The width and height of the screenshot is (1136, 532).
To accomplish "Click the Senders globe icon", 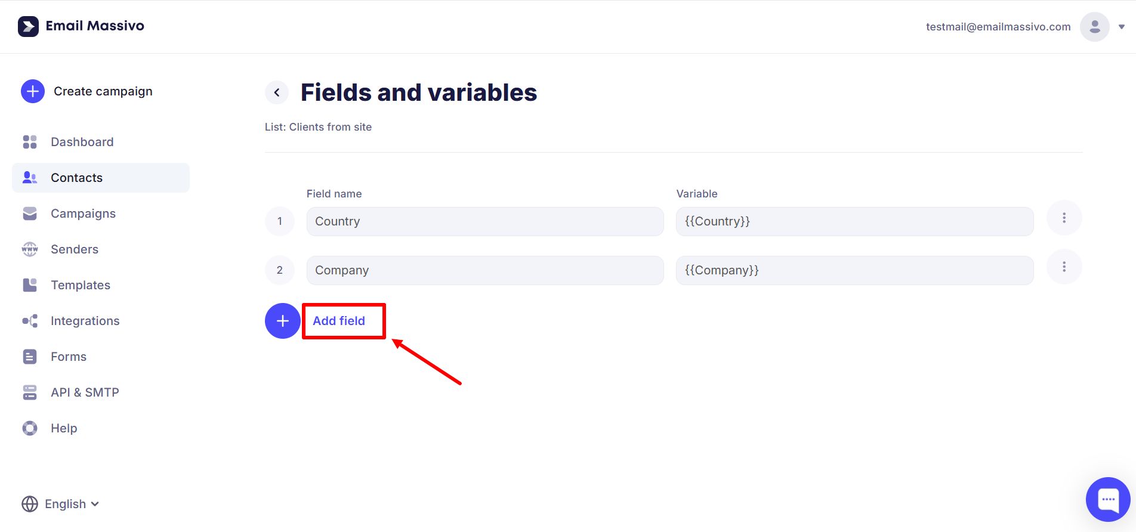I will point(30,249).
